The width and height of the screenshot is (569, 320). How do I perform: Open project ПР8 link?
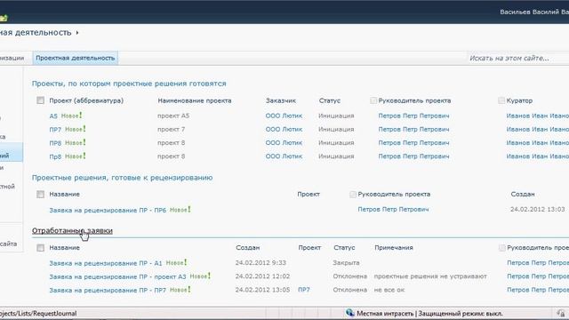[x=55, y=143]
